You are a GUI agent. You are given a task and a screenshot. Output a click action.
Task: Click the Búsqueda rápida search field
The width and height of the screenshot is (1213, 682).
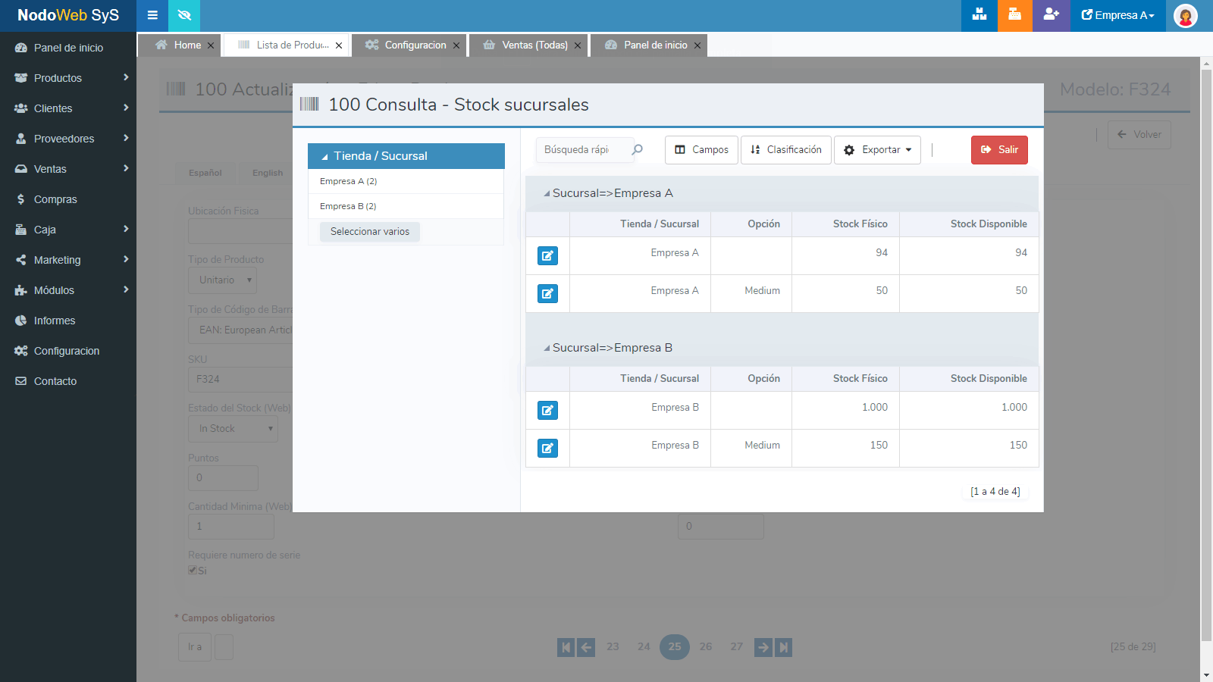point(580,150)
